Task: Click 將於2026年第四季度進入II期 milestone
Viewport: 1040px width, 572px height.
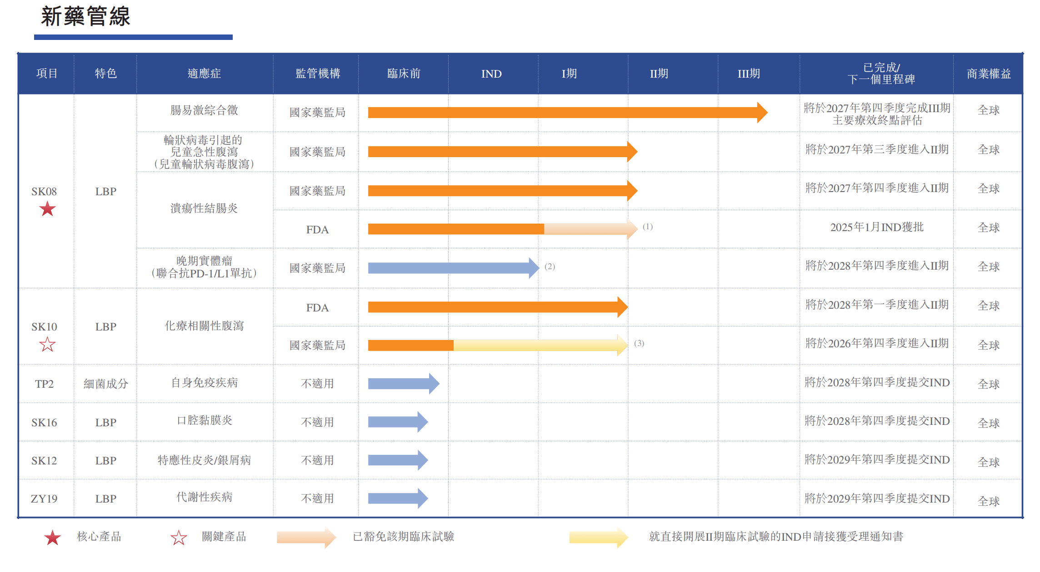Action: [877, 343]
